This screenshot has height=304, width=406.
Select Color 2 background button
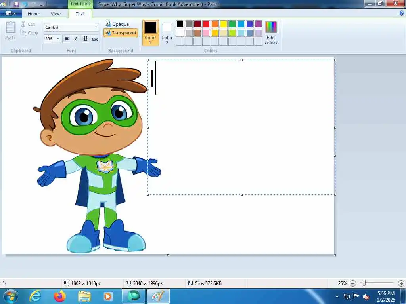(x=167, y=33)
